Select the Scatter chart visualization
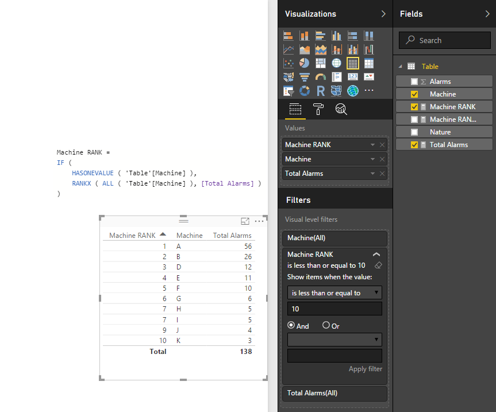 (288, 63)
